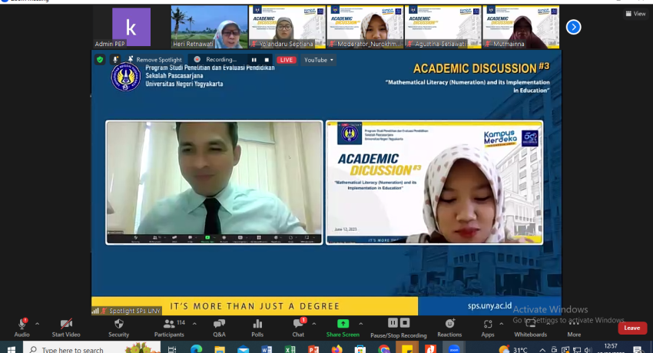
Task: Pause recording from bottom toolbar
Action: [393, 322]
